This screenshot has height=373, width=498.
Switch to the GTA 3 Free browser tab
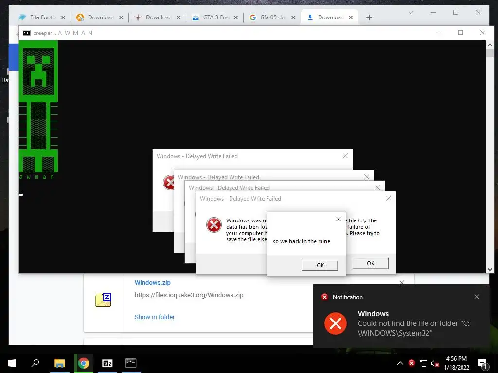click(x=216, y=17)
